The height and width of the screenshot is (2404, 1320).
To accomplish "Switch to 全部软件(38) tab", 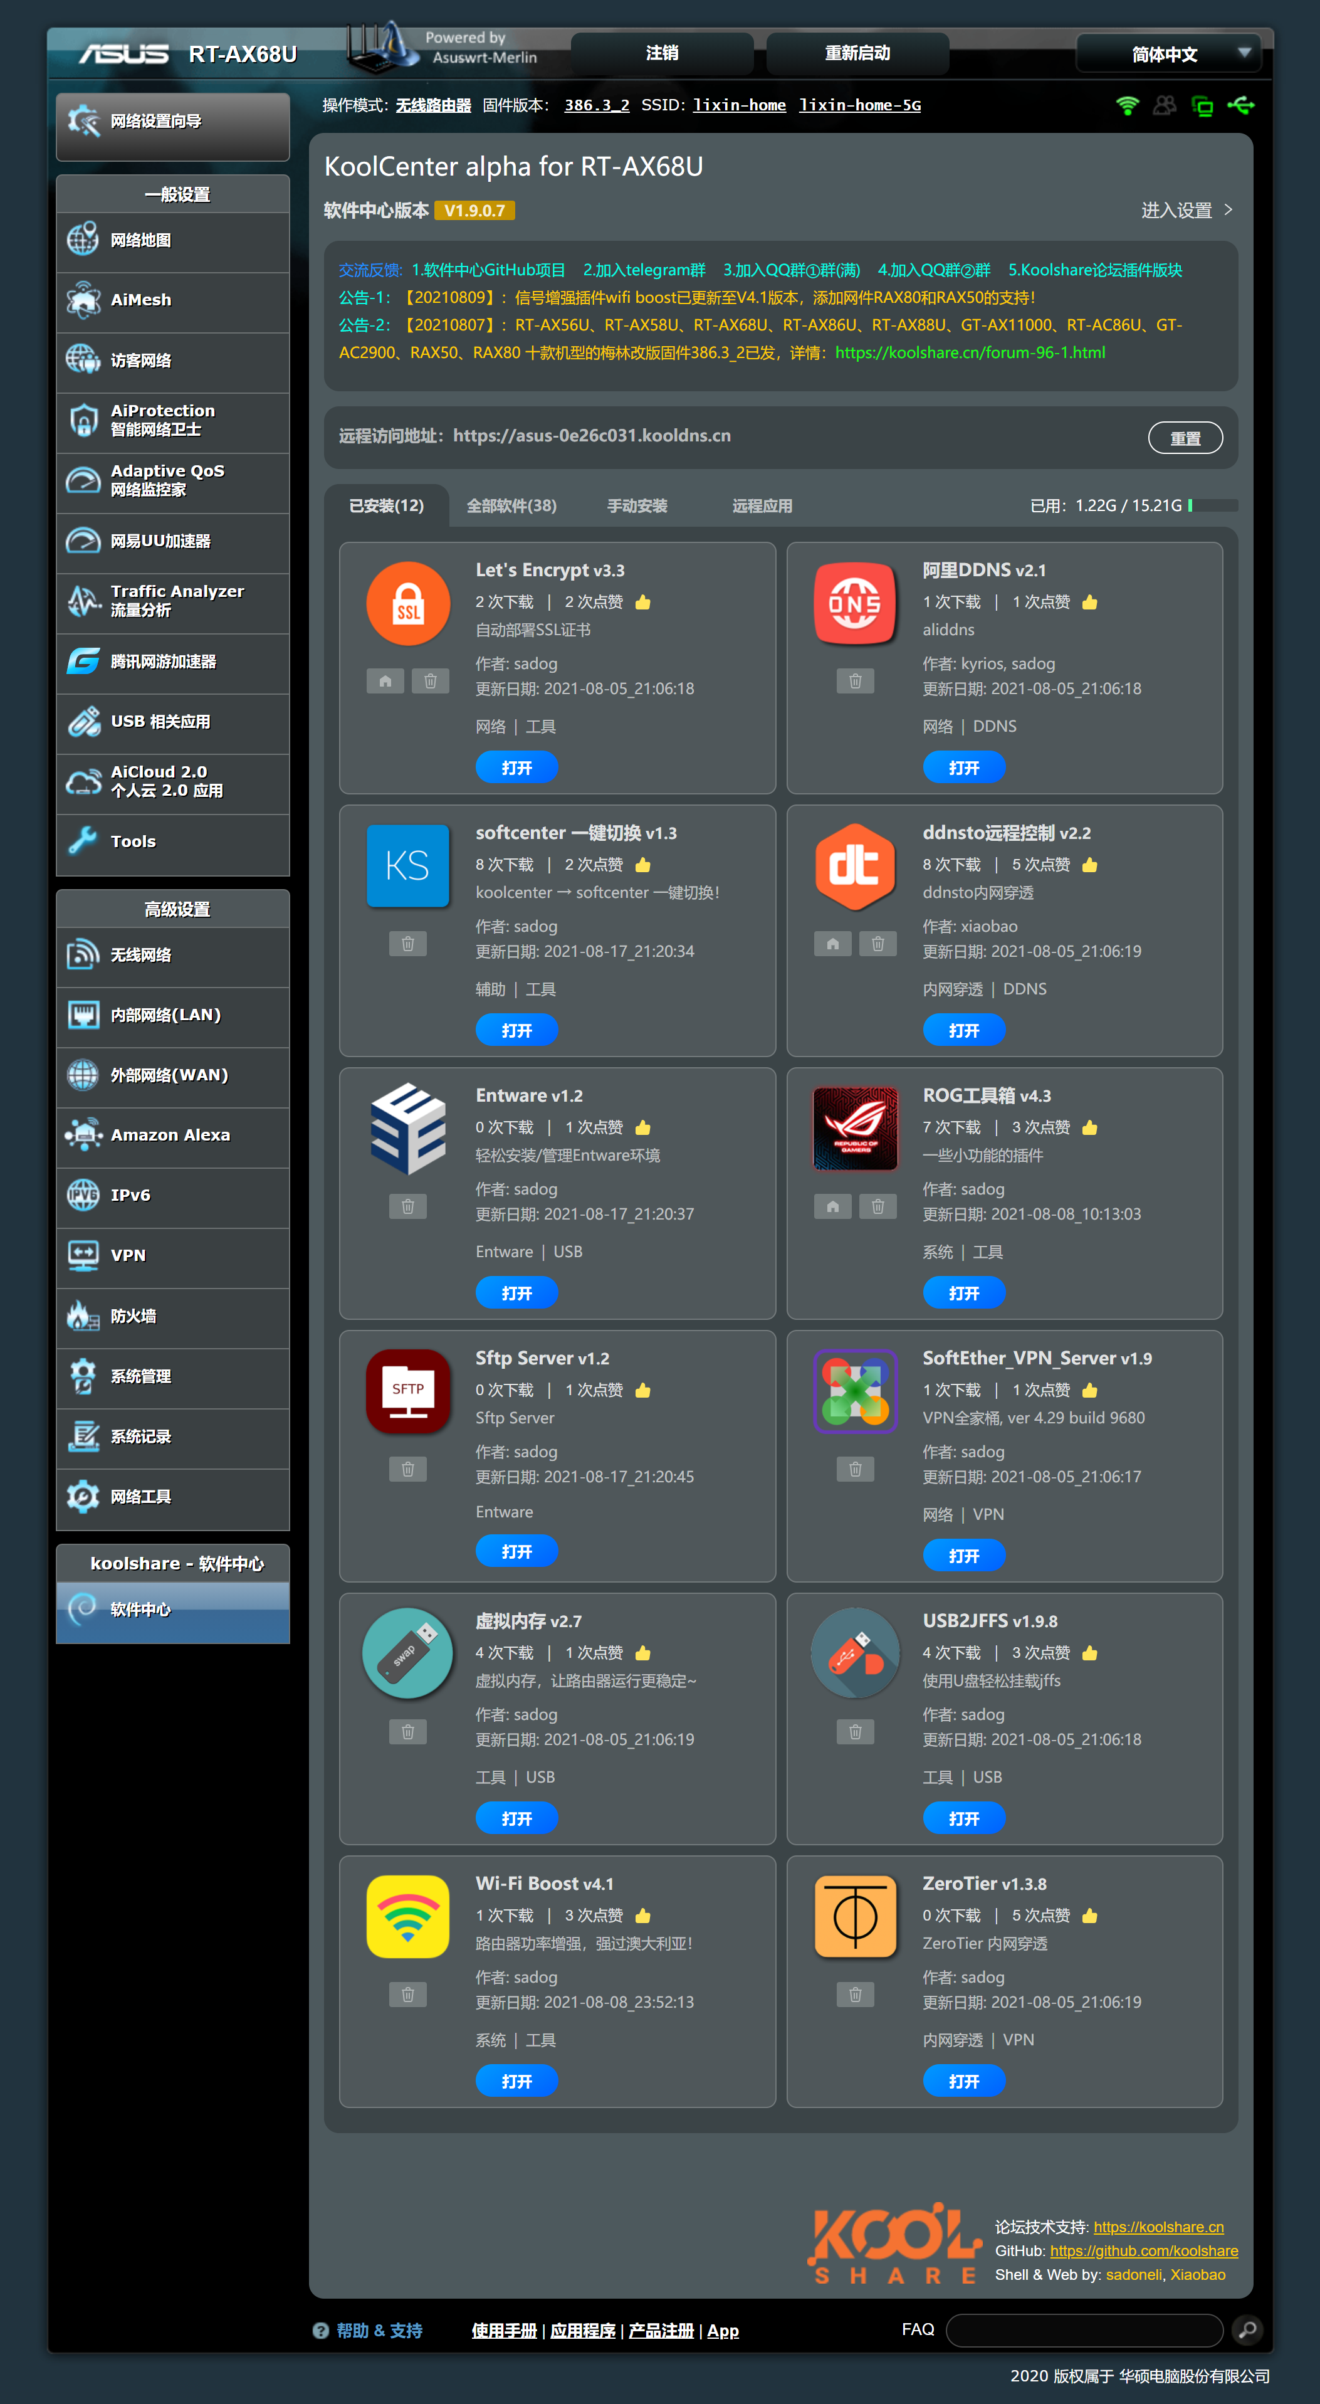I will coord(511,506).
